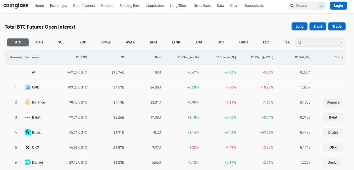Open the Exchanges menu

click(x=58, y=6)
